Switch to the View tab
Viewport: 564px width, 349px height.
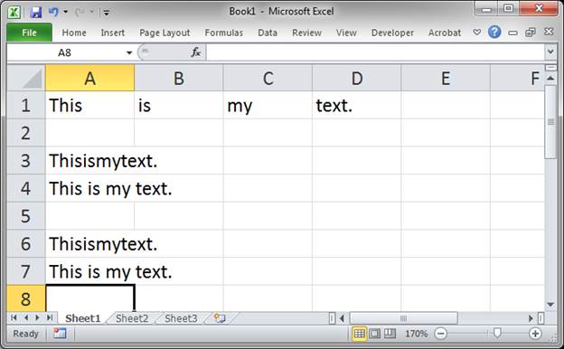[346, 33]
